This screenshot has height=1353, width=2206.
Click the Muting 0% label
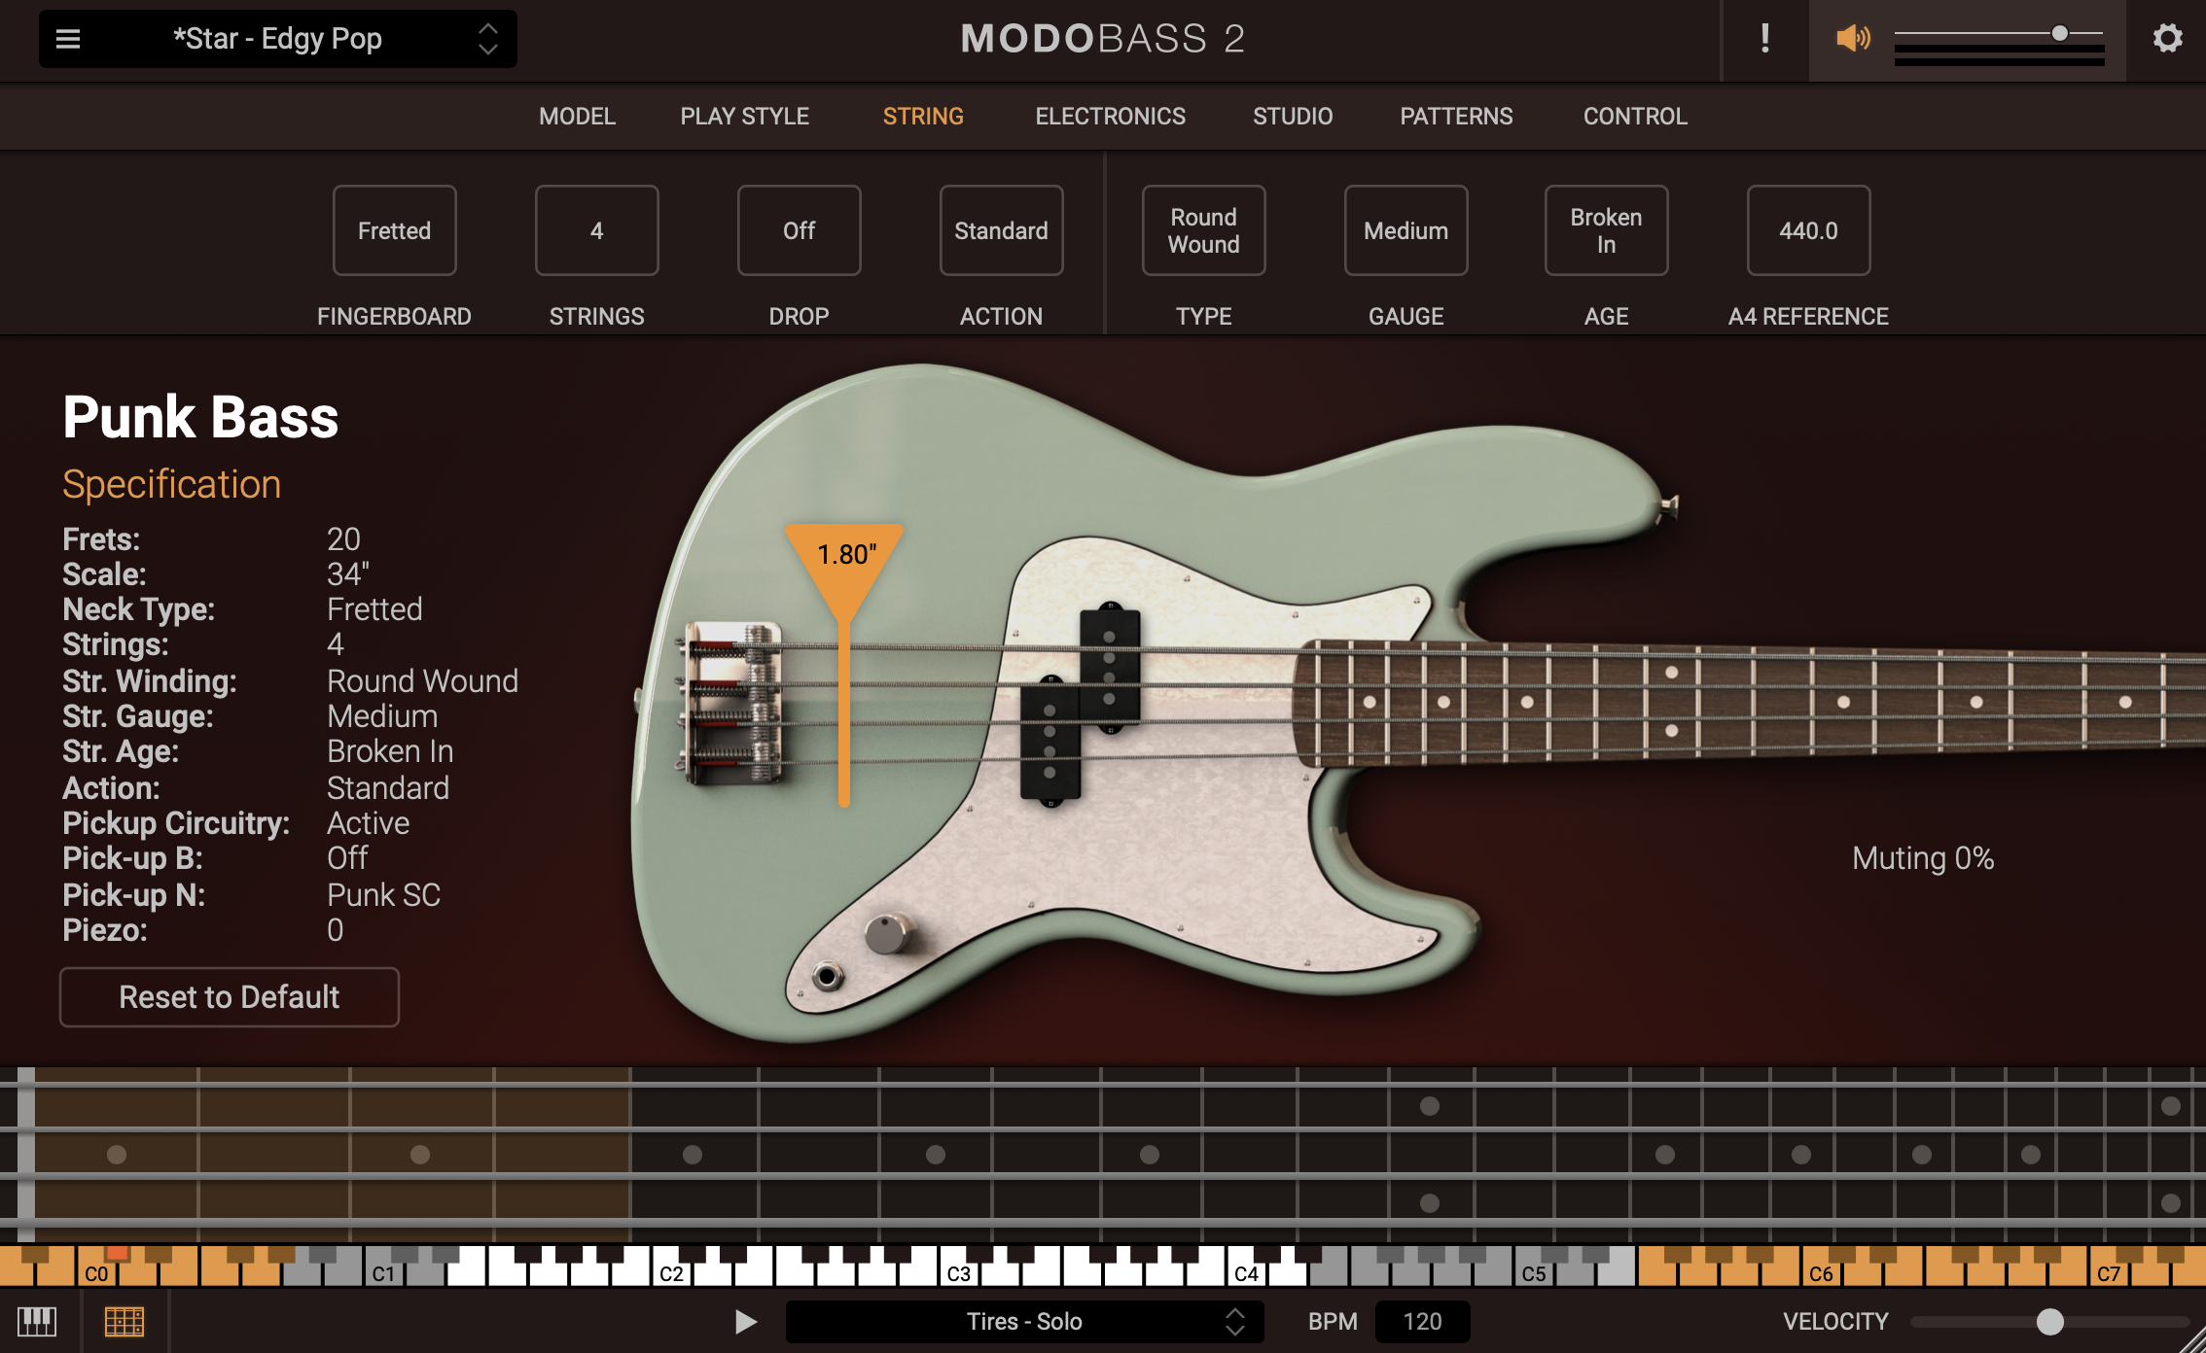(x=1923, y=858)
